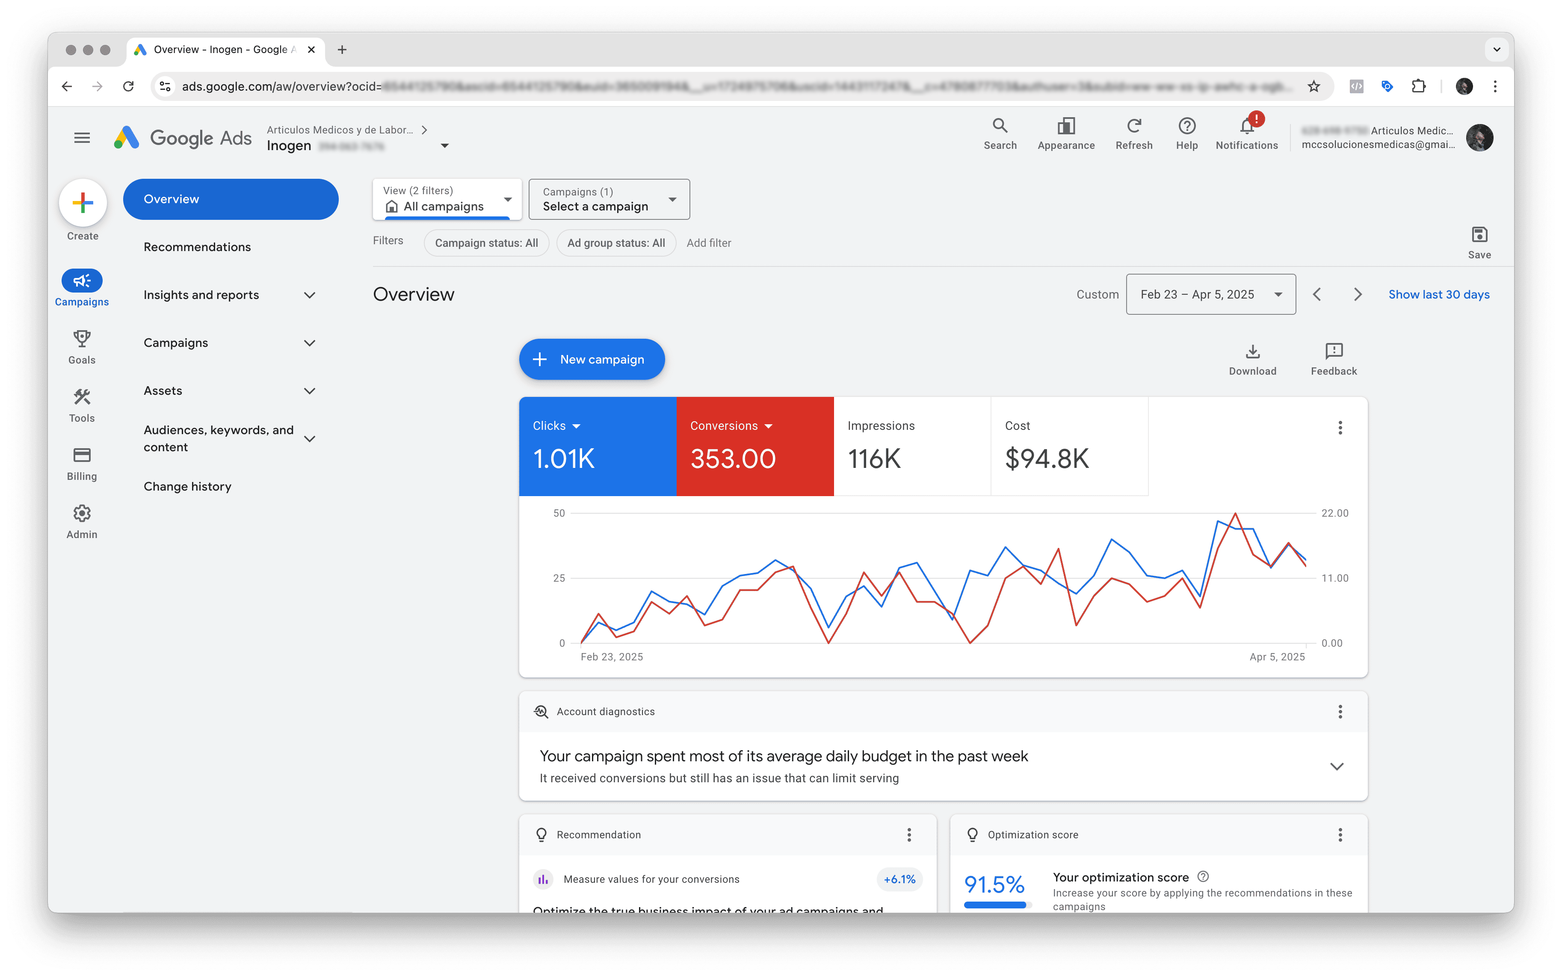Open Change history in sidebar

click(x=187, y=487)
